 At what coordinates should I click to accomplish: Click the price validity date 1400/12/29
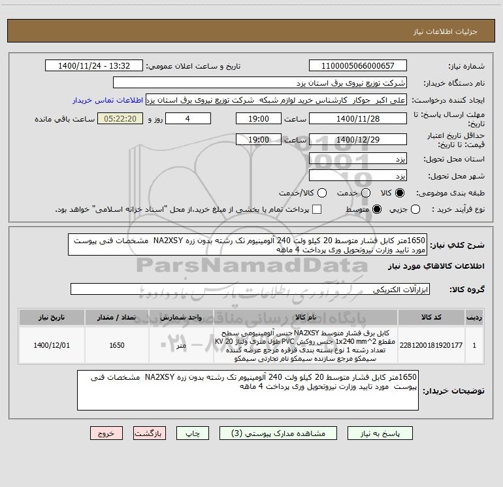point(358,139)
